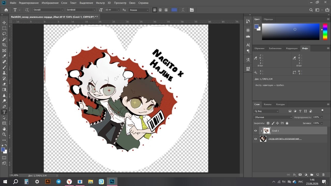Switch to the Контуры tab
The height and width of the screenshot is (186, 331).
point(280,104)
